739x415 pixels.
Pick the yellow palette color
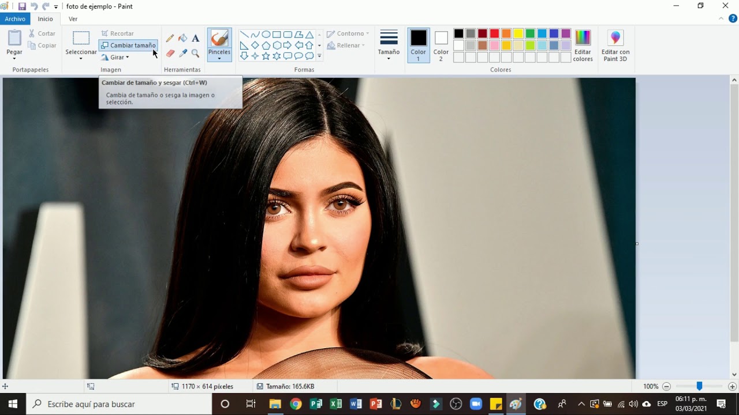[x=518, y=33]
